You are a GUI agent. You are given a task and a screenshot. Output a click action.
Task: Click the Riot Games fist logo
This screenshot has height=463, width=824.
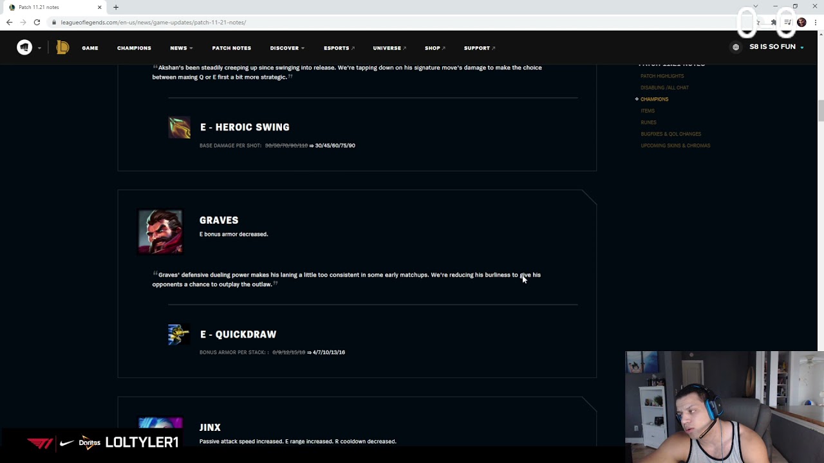[x=24, y=48]
